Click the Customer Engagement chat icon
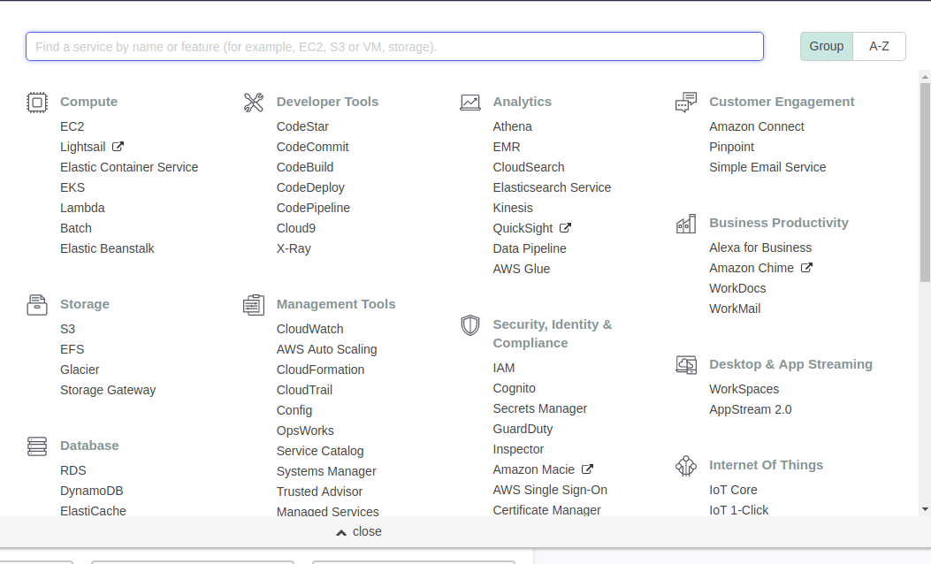The height and width of the screenshot is (564, 931). click(x=686, y=103)
